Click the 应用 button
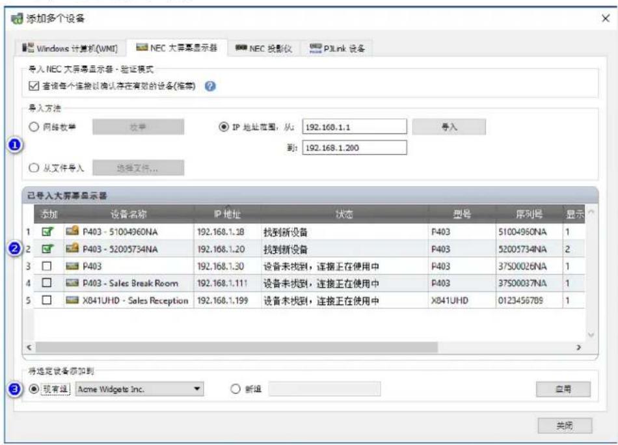 (563, 389)
